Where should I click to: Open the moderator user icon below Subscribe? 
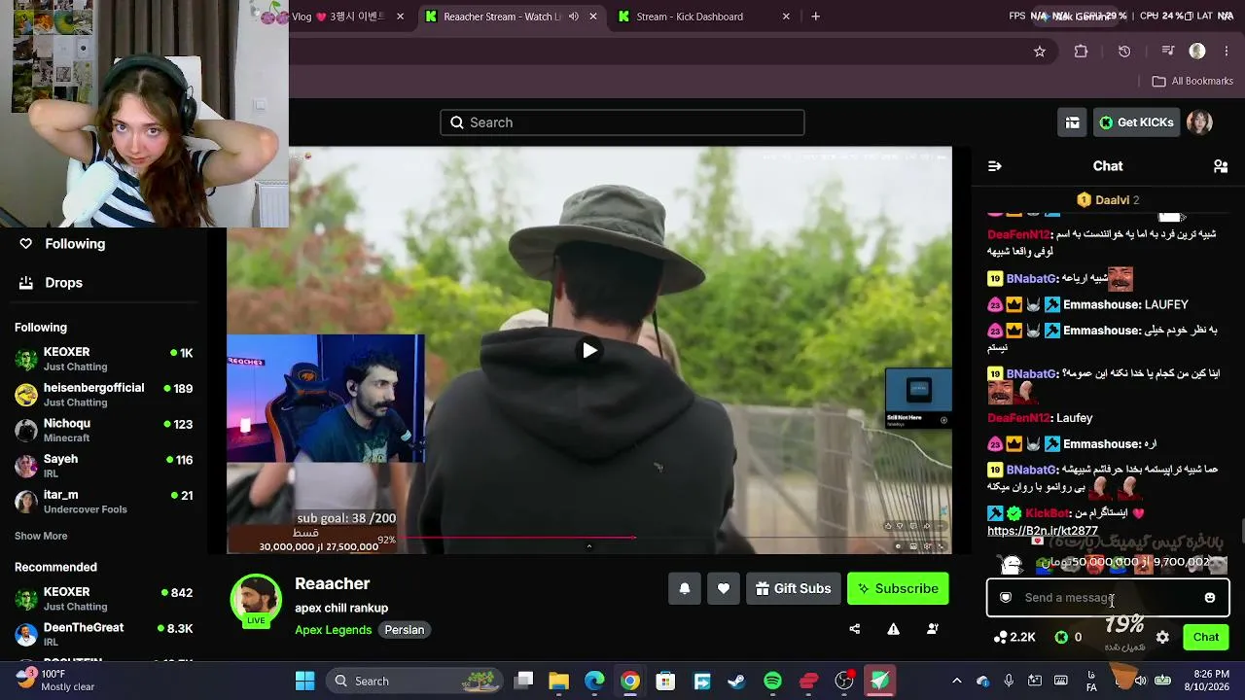point(932,629)
